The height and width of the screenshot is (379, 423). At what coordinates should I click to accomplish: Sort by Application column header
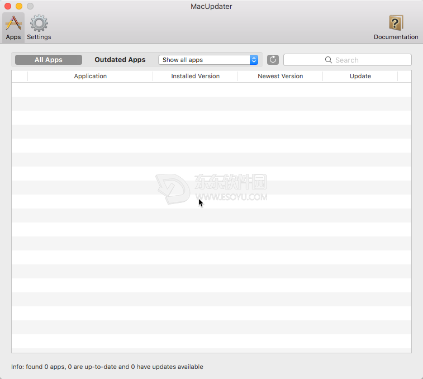pos(91,76)
